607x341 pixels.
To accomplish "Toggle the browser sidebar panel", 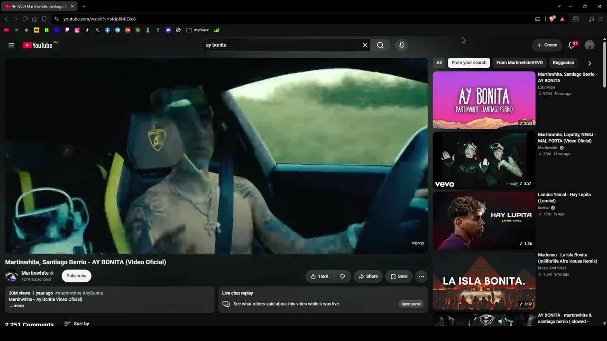I will click(576, 19).
